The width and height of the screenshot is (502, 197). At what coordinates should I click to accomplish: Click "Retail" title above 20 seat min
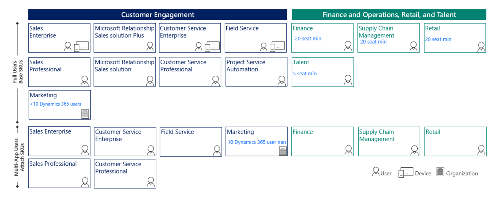[x=432, y=28]
